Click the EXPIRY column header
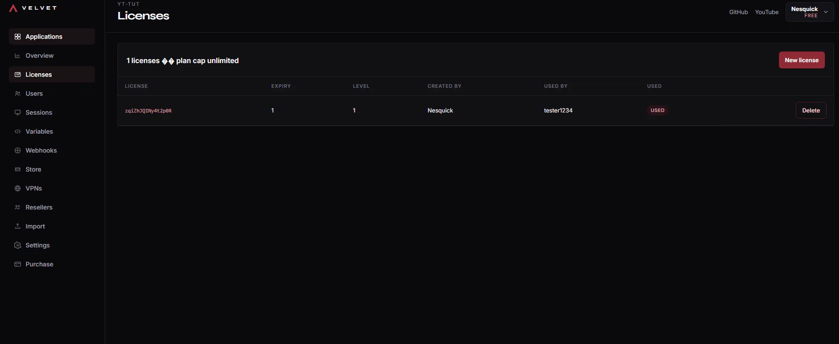This screenshot has height=344, width=839. click(281, 86)
